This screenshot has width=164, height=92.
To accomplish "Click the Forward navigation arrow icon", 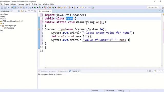I will (x=87, y=7).
